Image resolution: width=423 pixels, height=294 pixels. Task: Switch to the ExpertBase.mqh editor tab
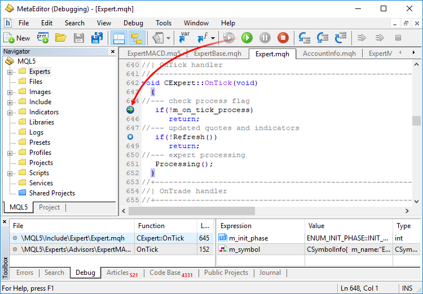(218, 54)
